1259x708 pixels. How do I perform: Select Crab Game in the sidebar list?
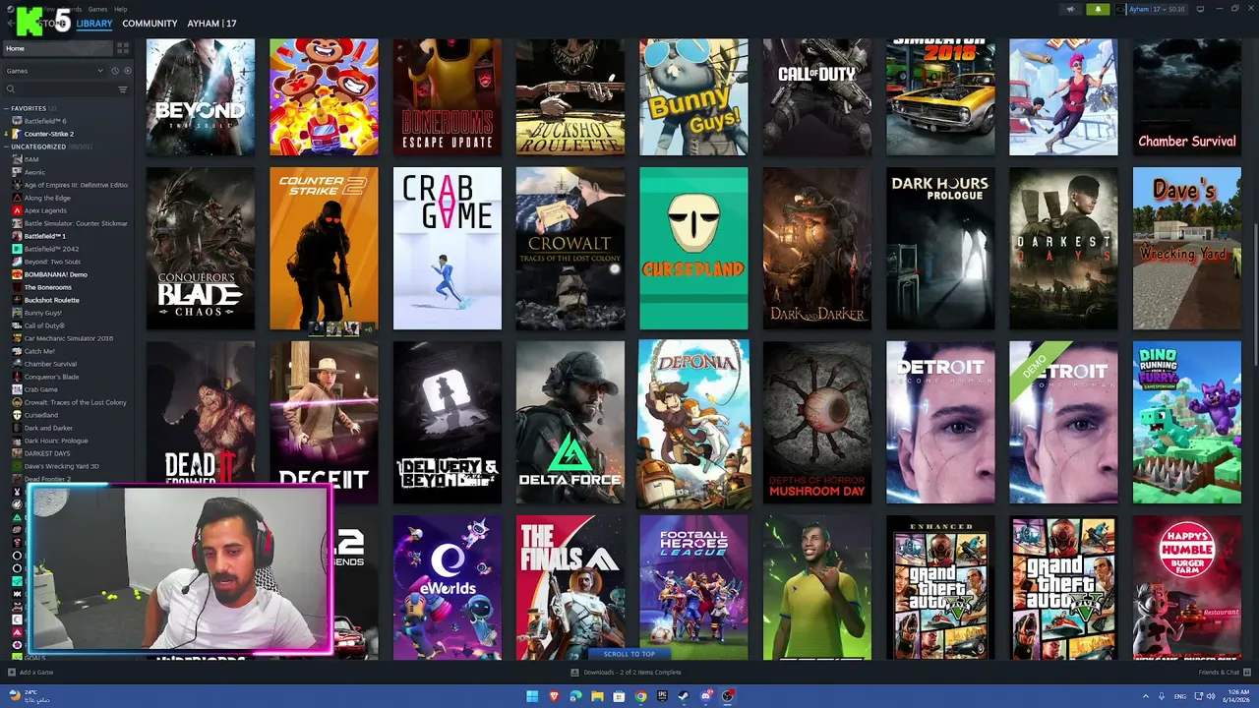[x=40, y=389]
